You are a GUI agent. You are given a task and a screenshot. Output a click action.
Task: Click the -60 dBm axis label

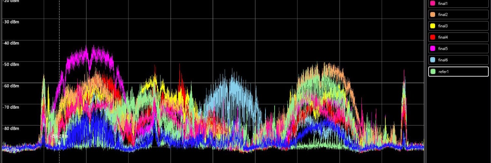(x=10, y=86)
